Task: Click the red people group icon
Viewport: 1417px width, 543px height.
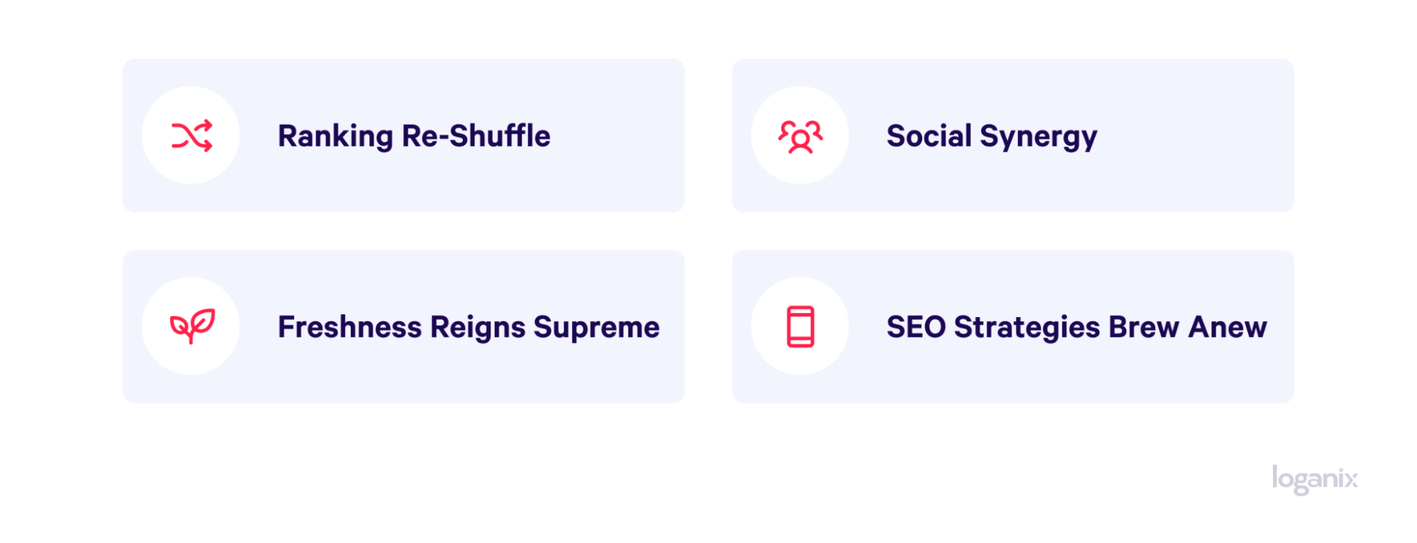Action: click(x=800, y=136)
